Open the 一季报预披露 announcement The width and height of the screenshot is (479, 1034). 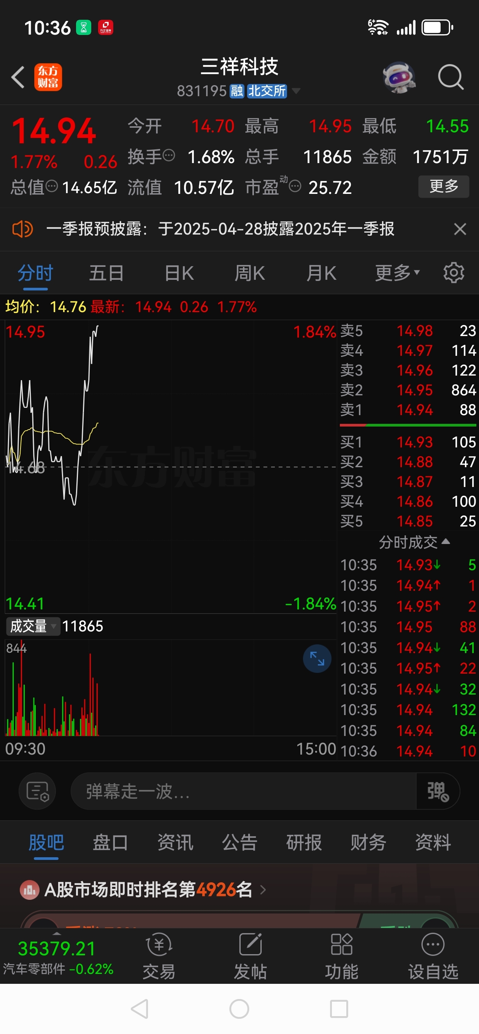coord(220,229)
